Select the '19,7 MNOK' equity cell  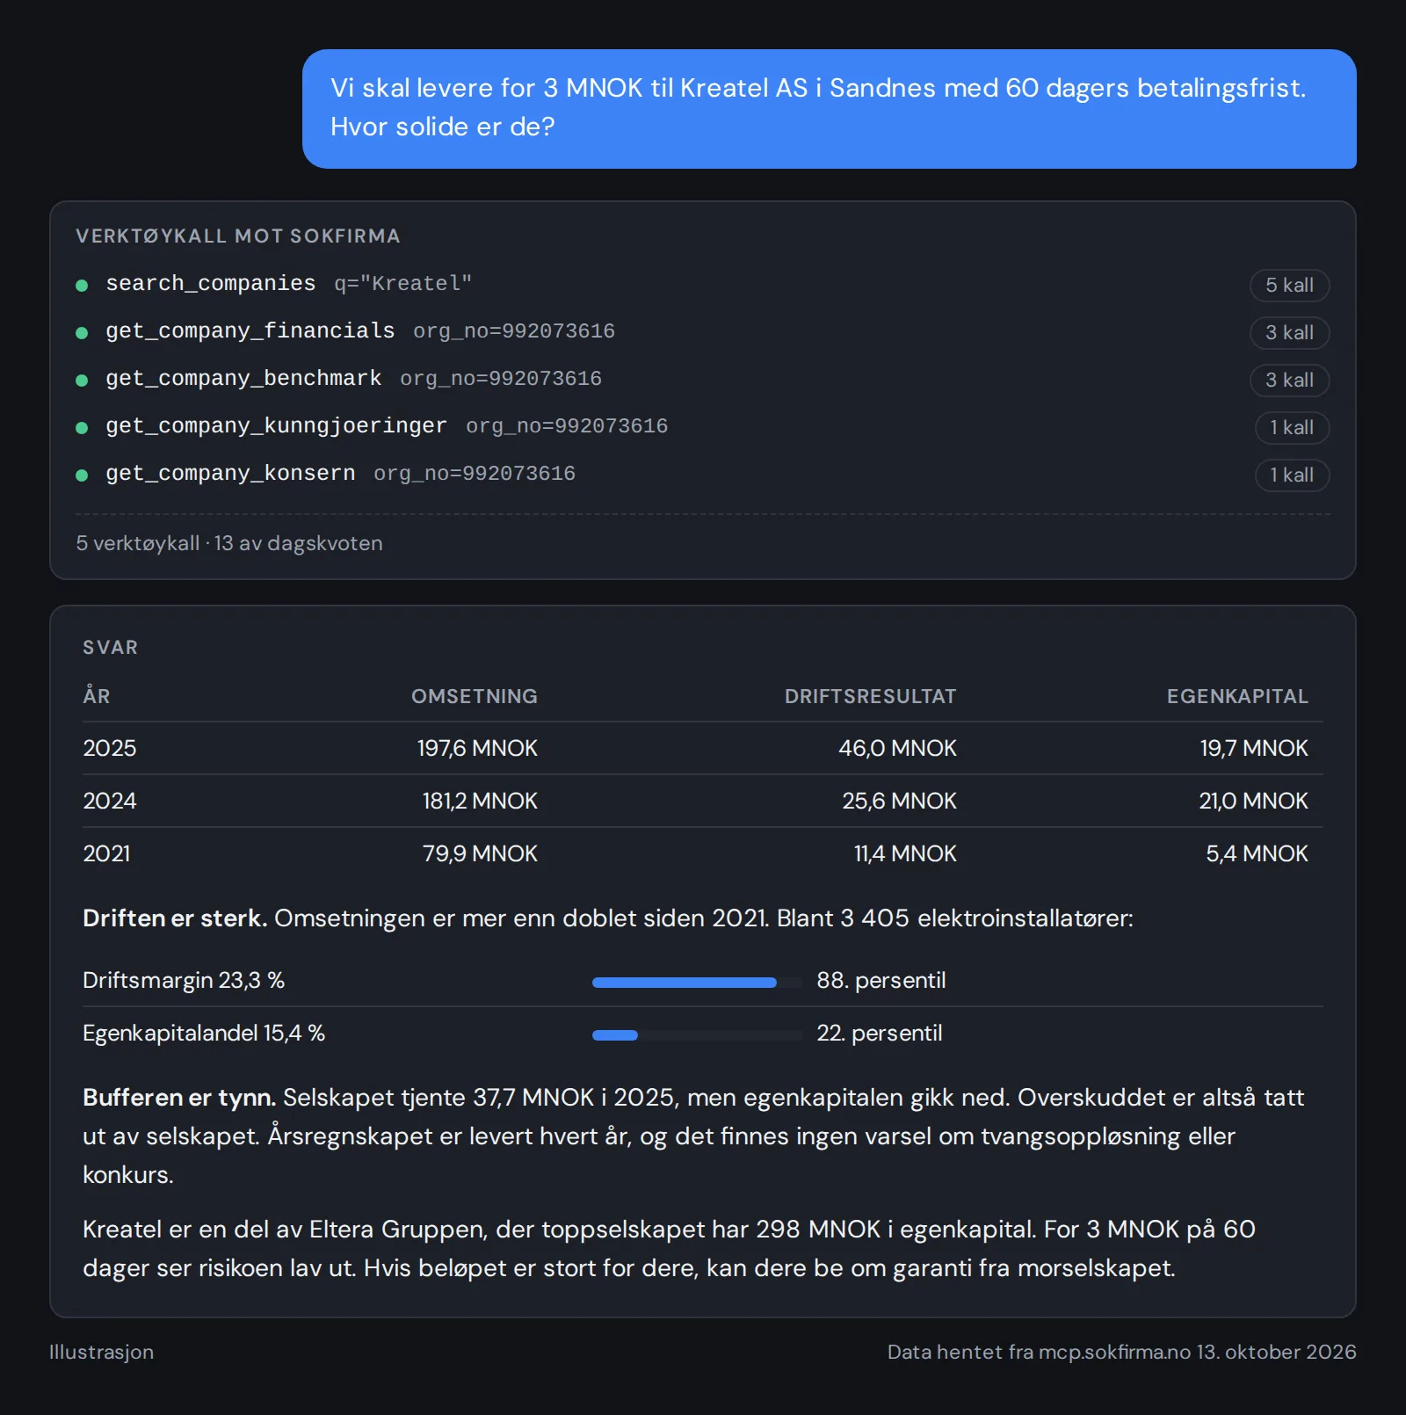click(x=1254, y=748)
